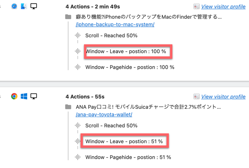Click profile card icon of first visitor
Viewport: 249px width, 168px height.
click(196, 7)
